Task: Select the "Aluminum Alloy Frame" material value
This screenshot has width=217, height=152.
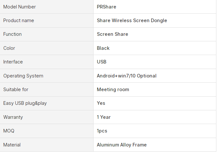Action: tap(122, 145)
